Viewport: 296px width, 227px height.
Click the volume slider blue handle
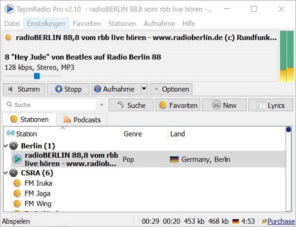(37, 76)
